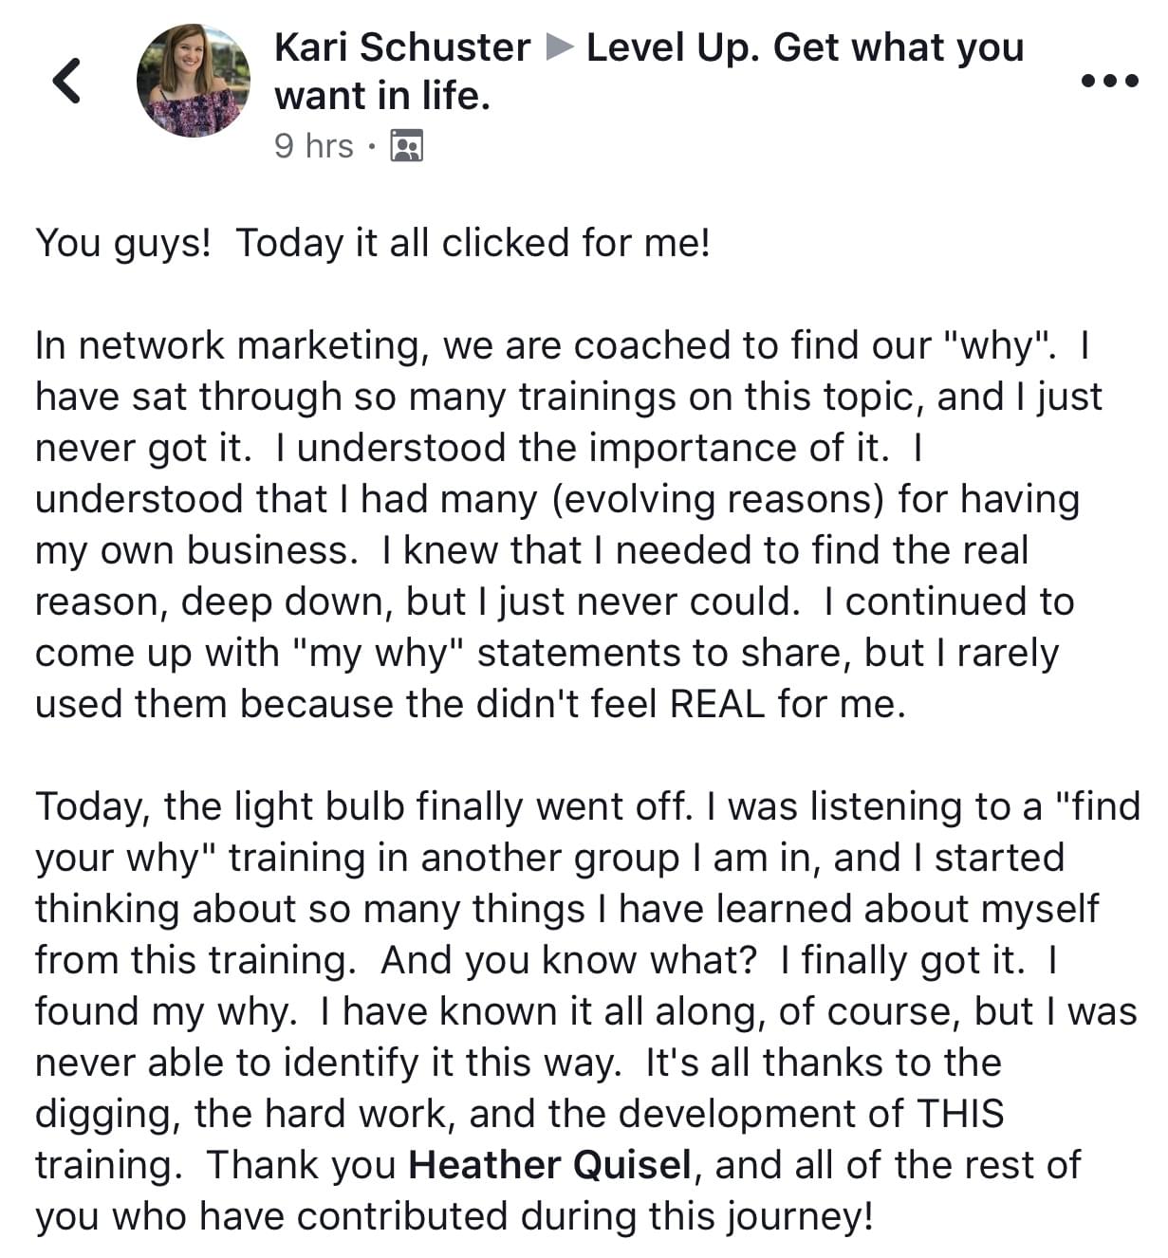
Task: Click the "In network marketing" opening text
Action: click(226, 345)
